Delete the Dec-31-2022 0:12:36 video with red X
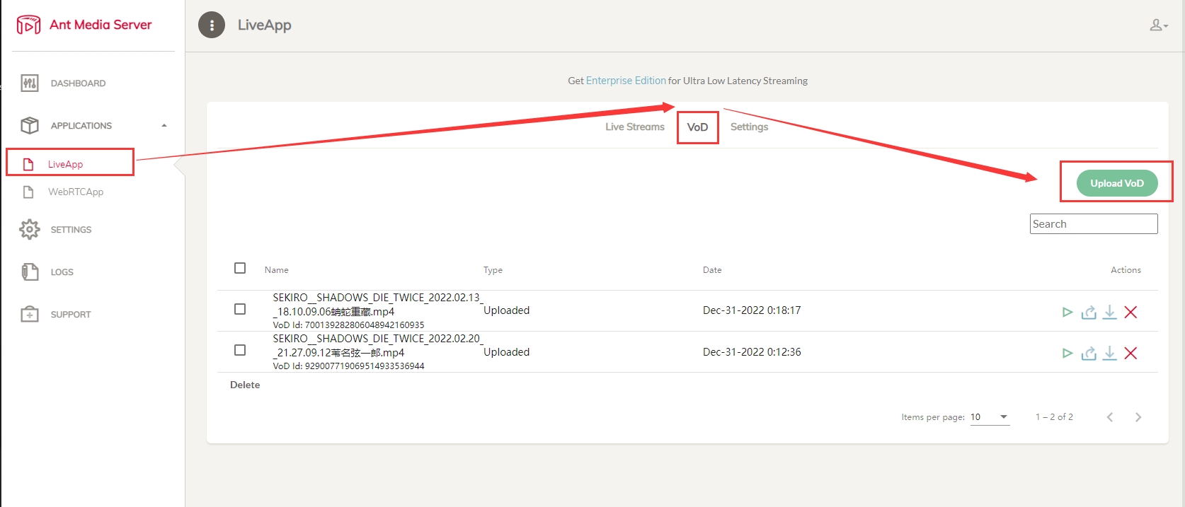Viewport: 1185px width, 507px height. pos(1130,353)
